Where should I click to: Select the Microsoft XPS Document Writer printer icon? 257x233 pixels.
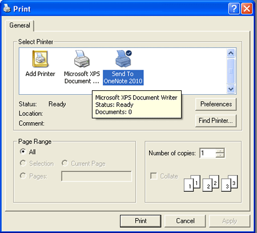pyautogui.click(x=82, y=59)
